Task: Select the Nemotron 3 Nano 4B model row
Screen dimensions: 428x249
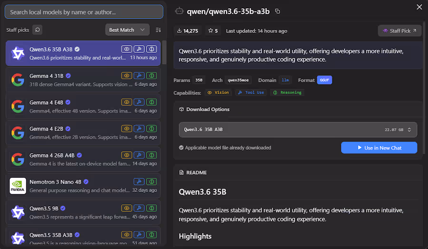Action: point(83,186)
